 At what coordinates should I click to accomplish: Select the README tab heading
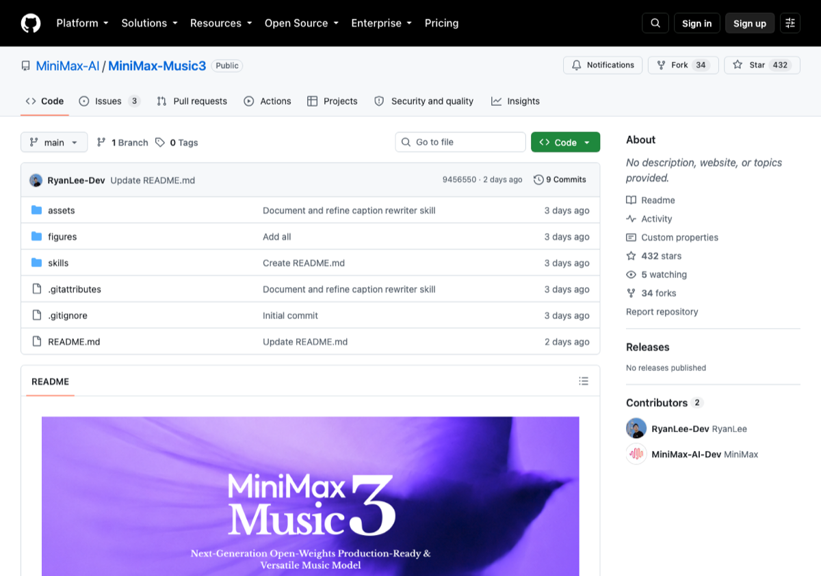point(51,381)
